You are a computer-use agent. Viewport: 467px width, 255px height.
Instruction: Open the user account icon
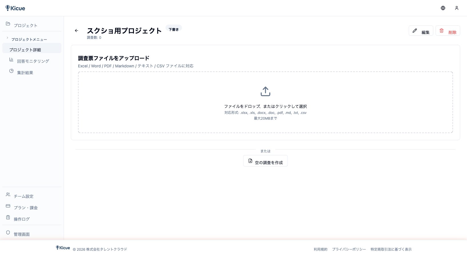(456, 8)
